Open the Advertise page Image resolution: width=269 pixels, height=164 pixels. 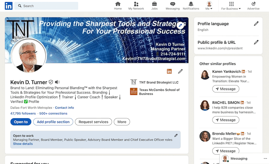click(253, 6)
